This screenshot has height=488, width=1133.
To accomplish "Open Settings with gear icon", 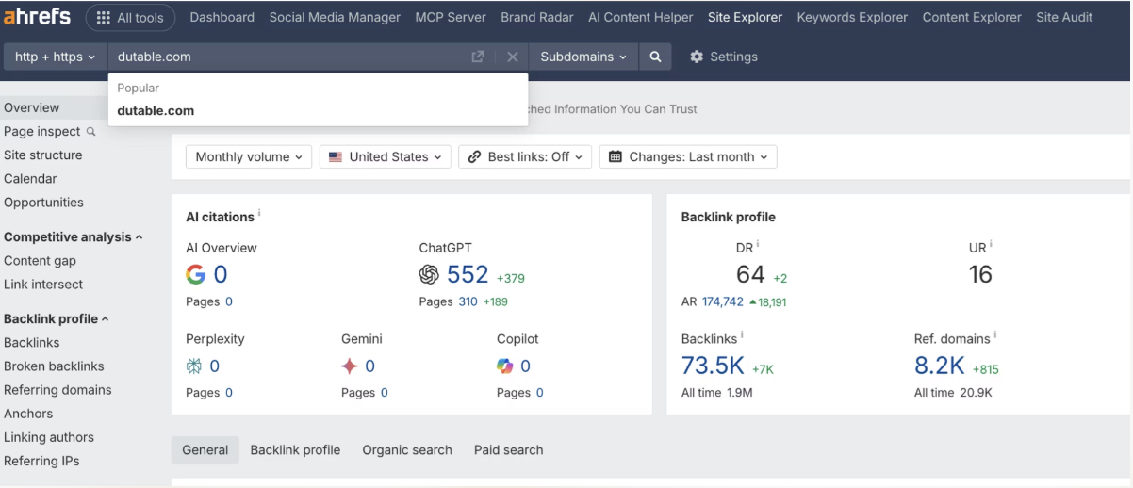I will coord(724,57).
